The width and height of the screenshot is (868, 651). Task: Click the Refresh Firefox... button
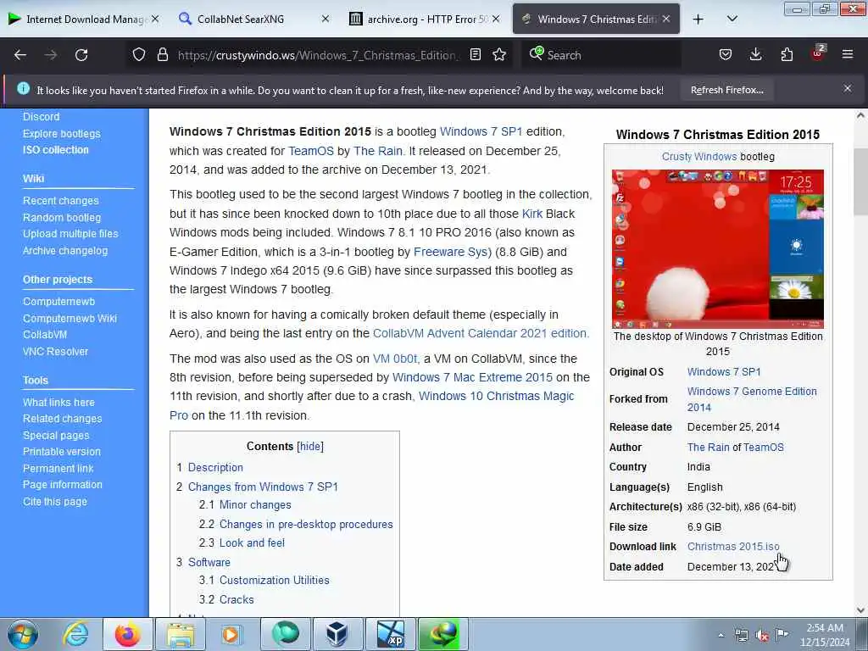click(x=726, y=90)
